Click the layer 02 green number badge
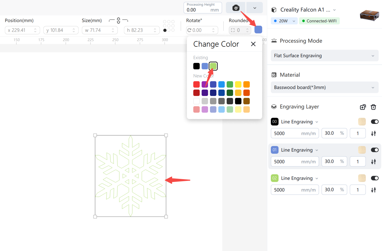 pyautogui.click(x=275, y=178)
